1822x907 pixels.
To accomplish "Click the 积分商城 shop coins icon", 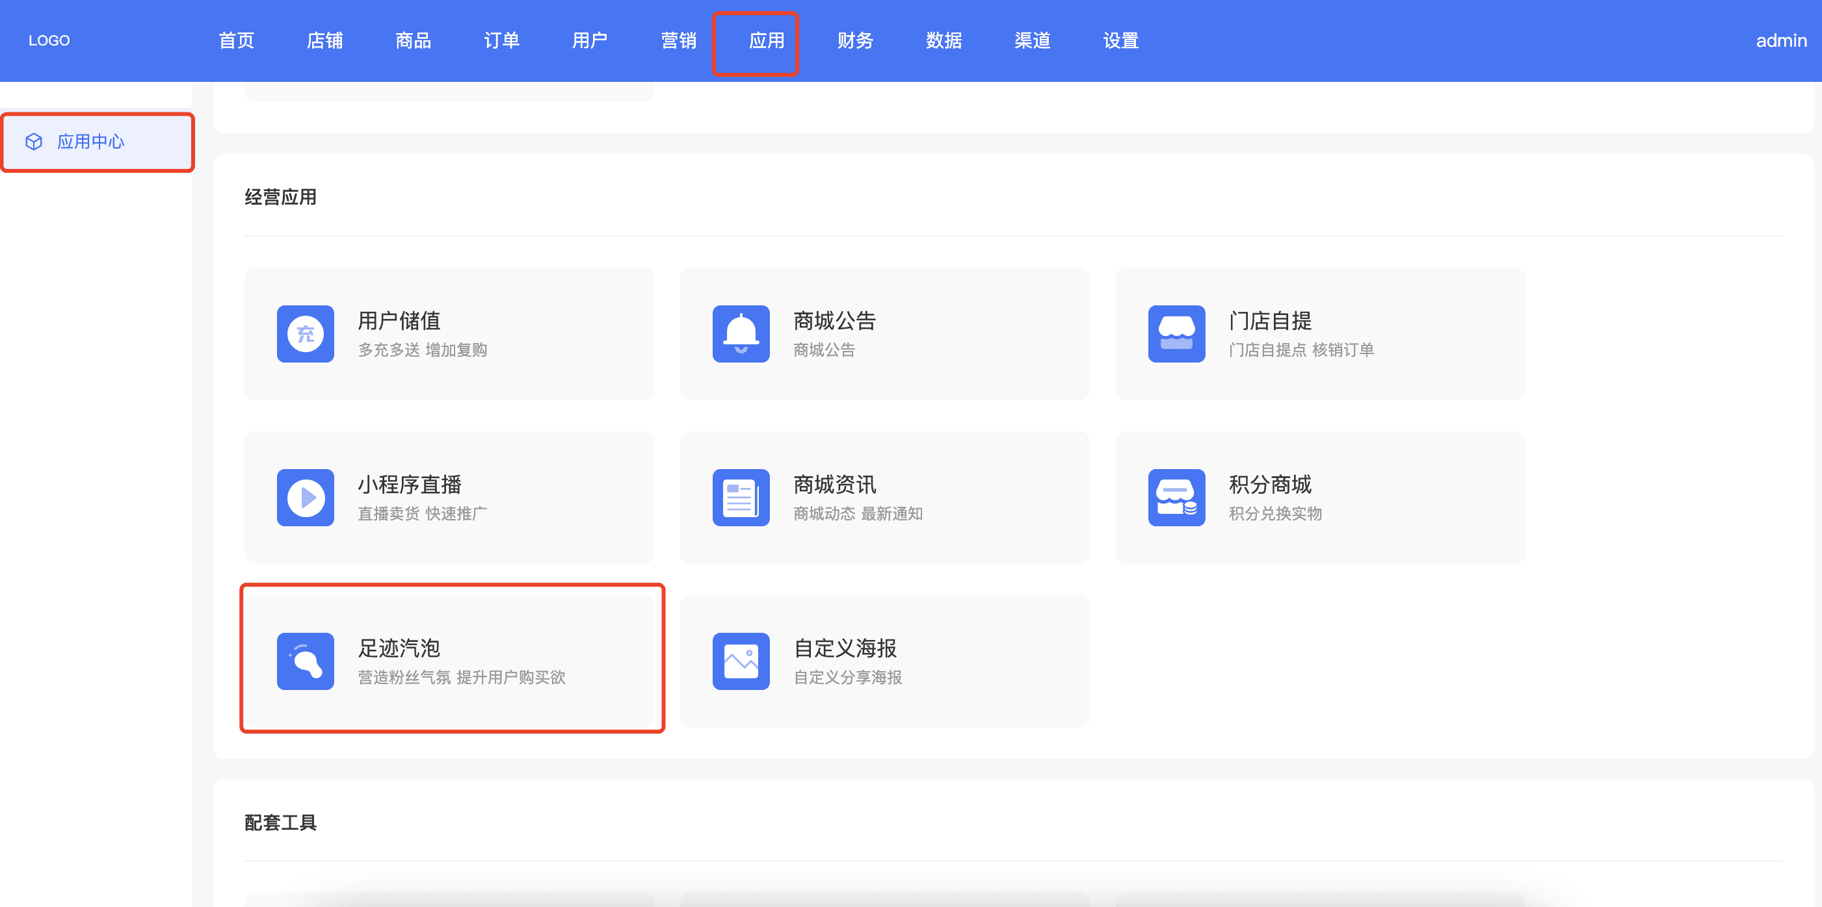I will coord(1176,498).
